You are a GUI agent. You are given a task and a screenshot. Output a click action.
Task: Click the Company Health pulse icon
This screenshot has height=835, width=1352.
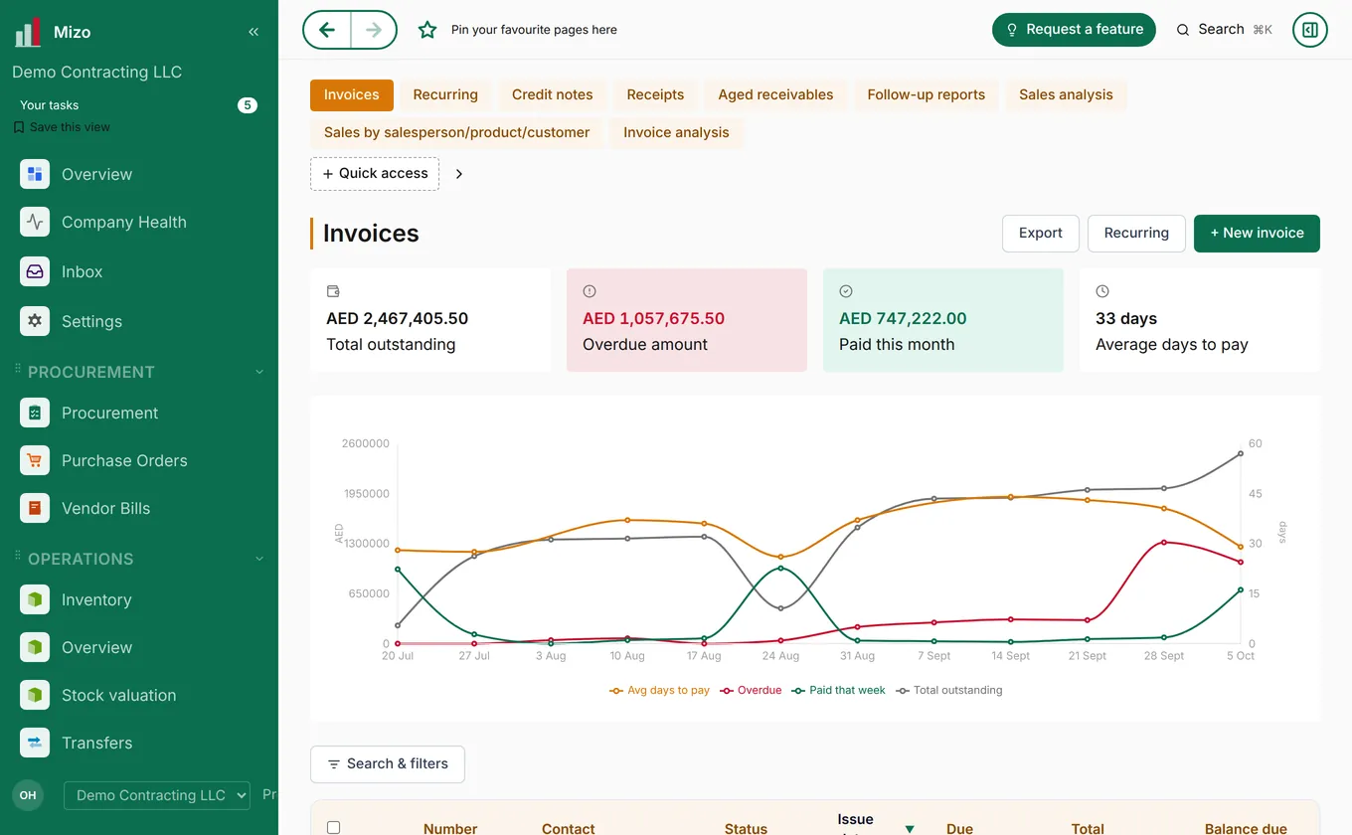(35, 222)
